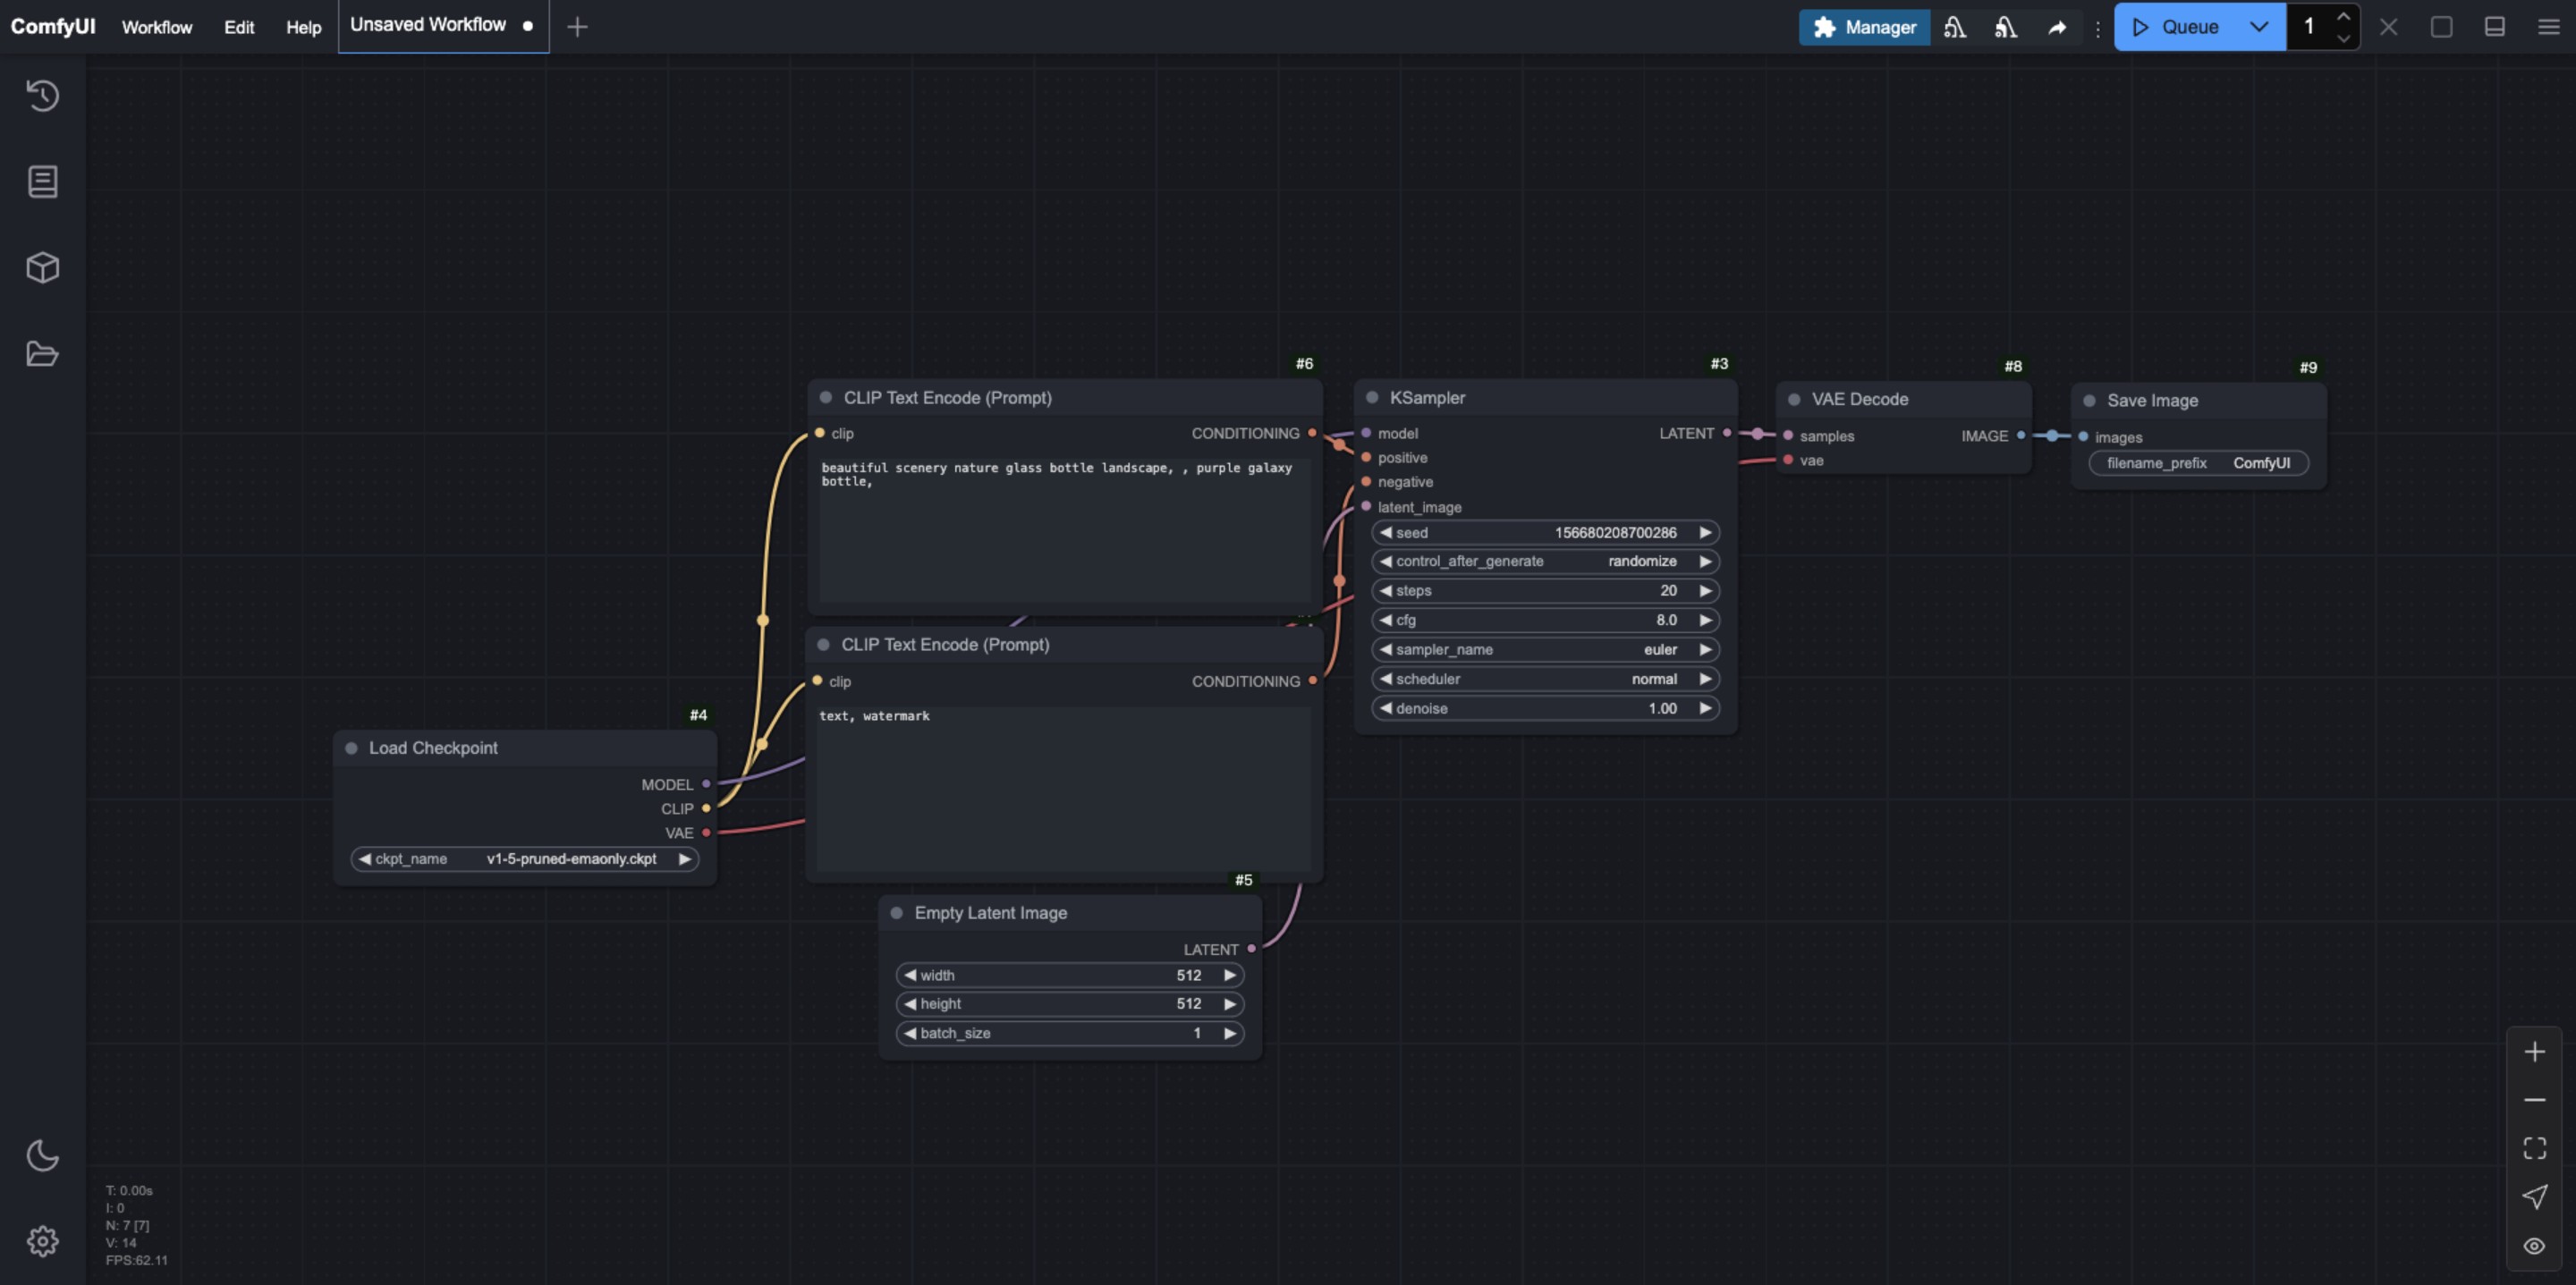Collapse the negative CLIP Text Encode node dot
The height and width of the screenshot is (1285, 2576).
tap(823, 645)
